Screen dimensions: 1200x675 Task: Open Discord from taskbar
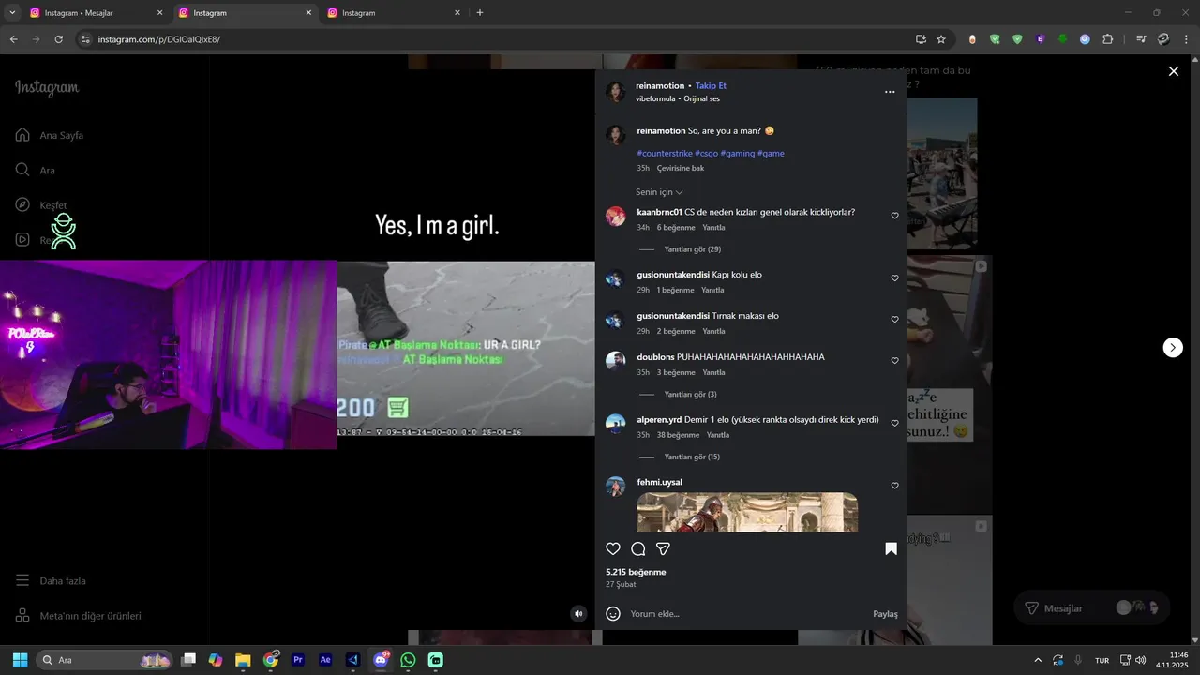[x=381, y=660]
